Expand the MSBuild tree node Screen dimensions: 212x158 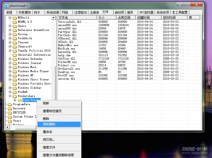coord(10,18)
